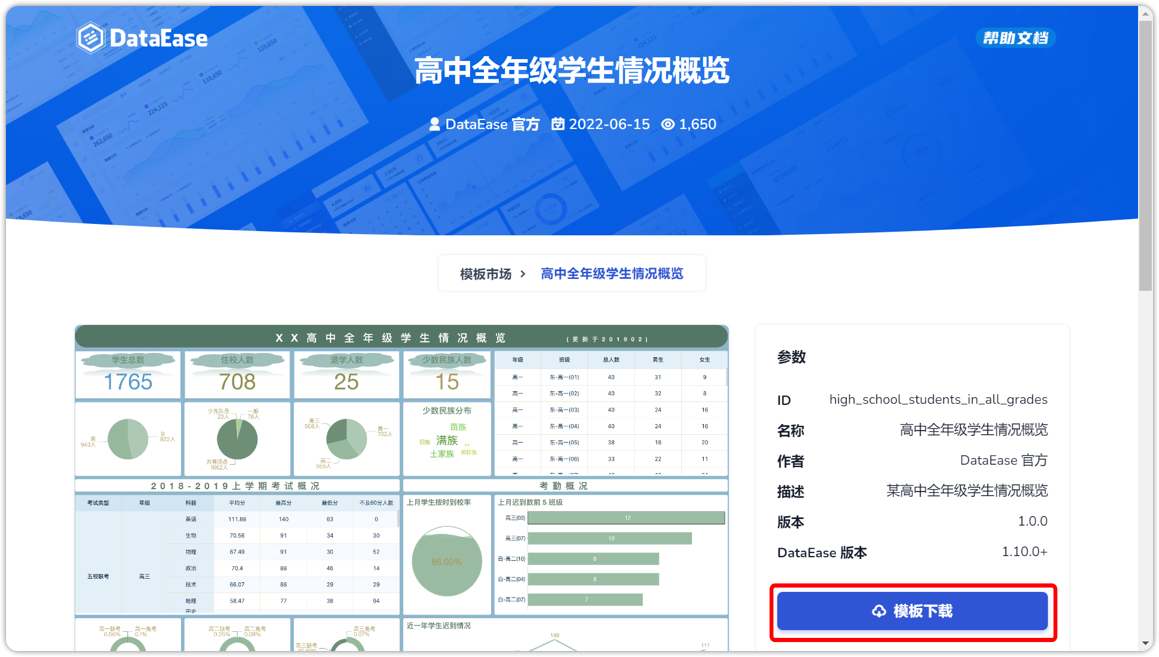This screenshot has width=1159, height=657.
Task: Go to 模板市场 breadcrumb
Action: pyautogui.click(x=486, y=274)
